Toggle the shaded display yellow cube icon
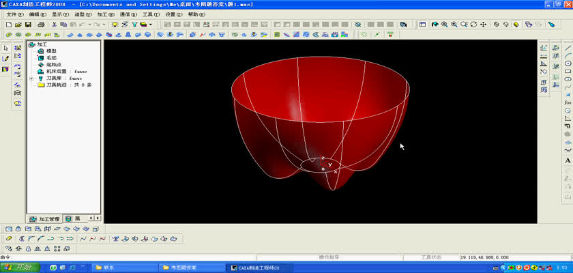 [516, 25]
